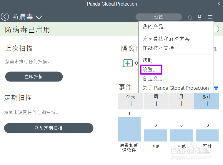The width and height of the screenshot is (223, 165).
Task: Click the back arrow circle icon
Action: coord(5,17)
